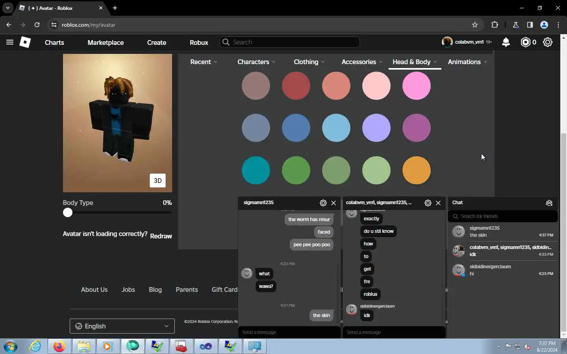Expand the Animations dropdown
The image size is (567, 354).
467,62
